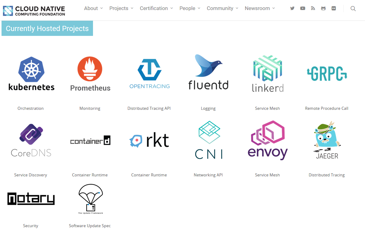Screen dimensions: 365x229
Task: Open the Newsroom menu item
Action: pyautogui.click(x=257, y=9)
